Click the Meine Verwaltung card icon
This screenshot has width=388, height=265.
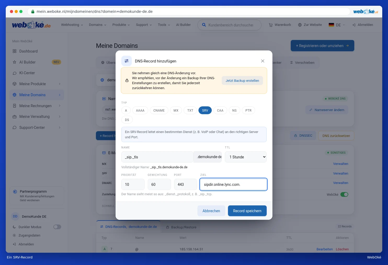point(14,117)
